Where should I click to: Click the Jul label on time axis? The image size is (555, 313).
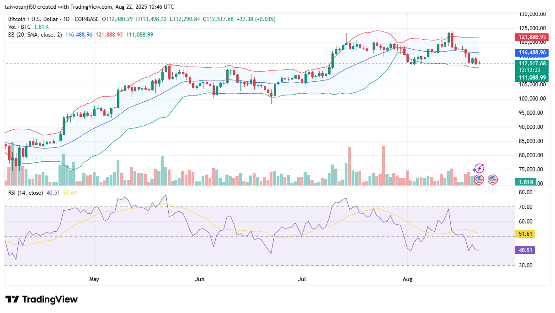[302, 278]
